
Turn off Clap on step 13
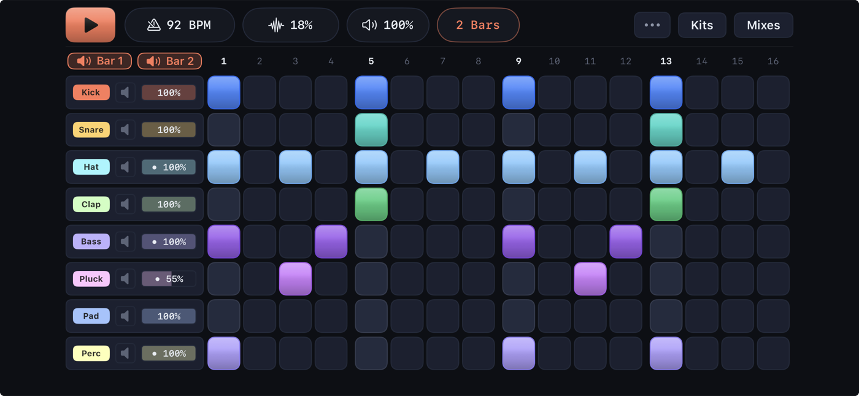pos(666,204)
